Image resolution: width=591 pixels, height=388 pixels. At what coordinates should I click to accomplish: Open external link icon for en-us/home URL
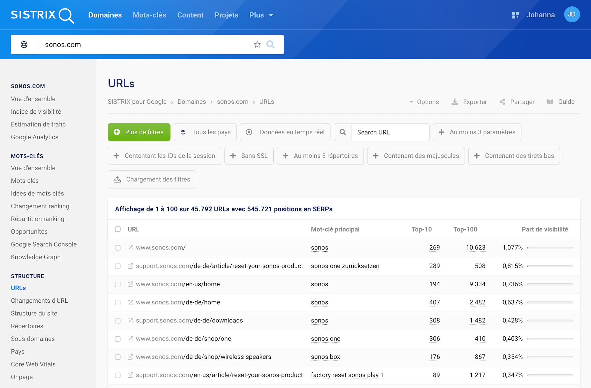tap(130, 284)
